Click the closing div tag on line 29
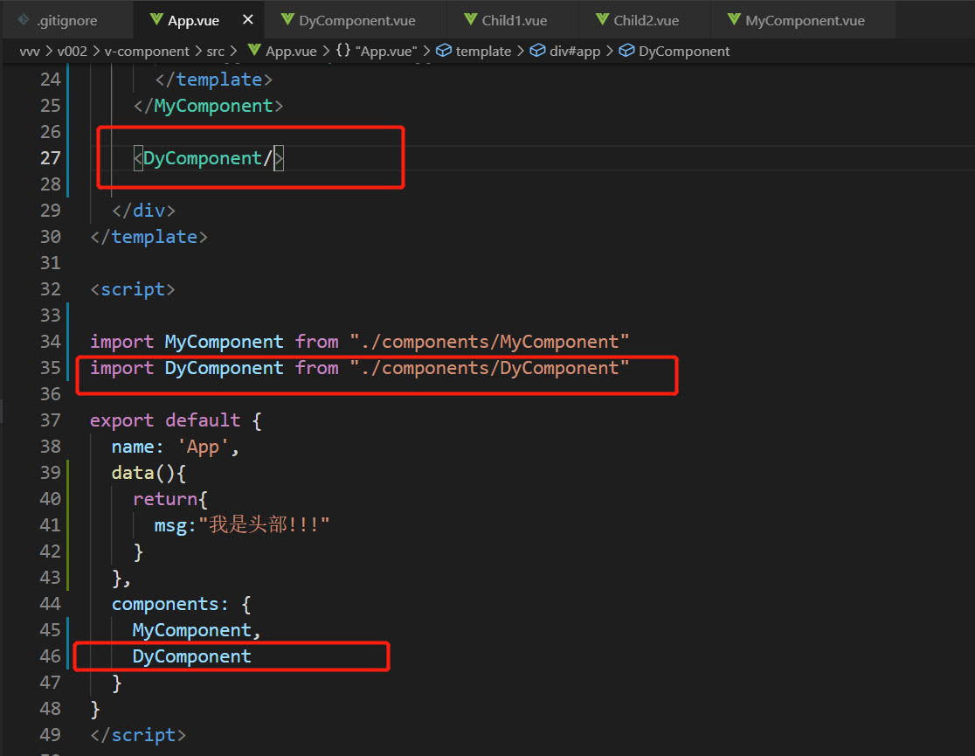This screenshot has width=975, height=756. click(143, 211)
